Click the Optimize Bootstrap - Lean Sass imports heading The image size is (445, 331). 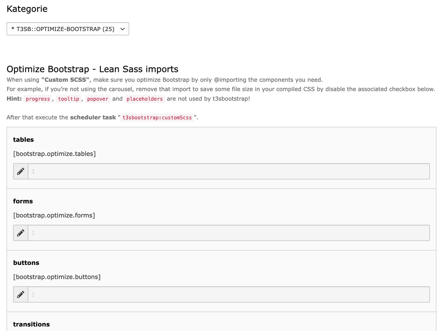(93, 69)
